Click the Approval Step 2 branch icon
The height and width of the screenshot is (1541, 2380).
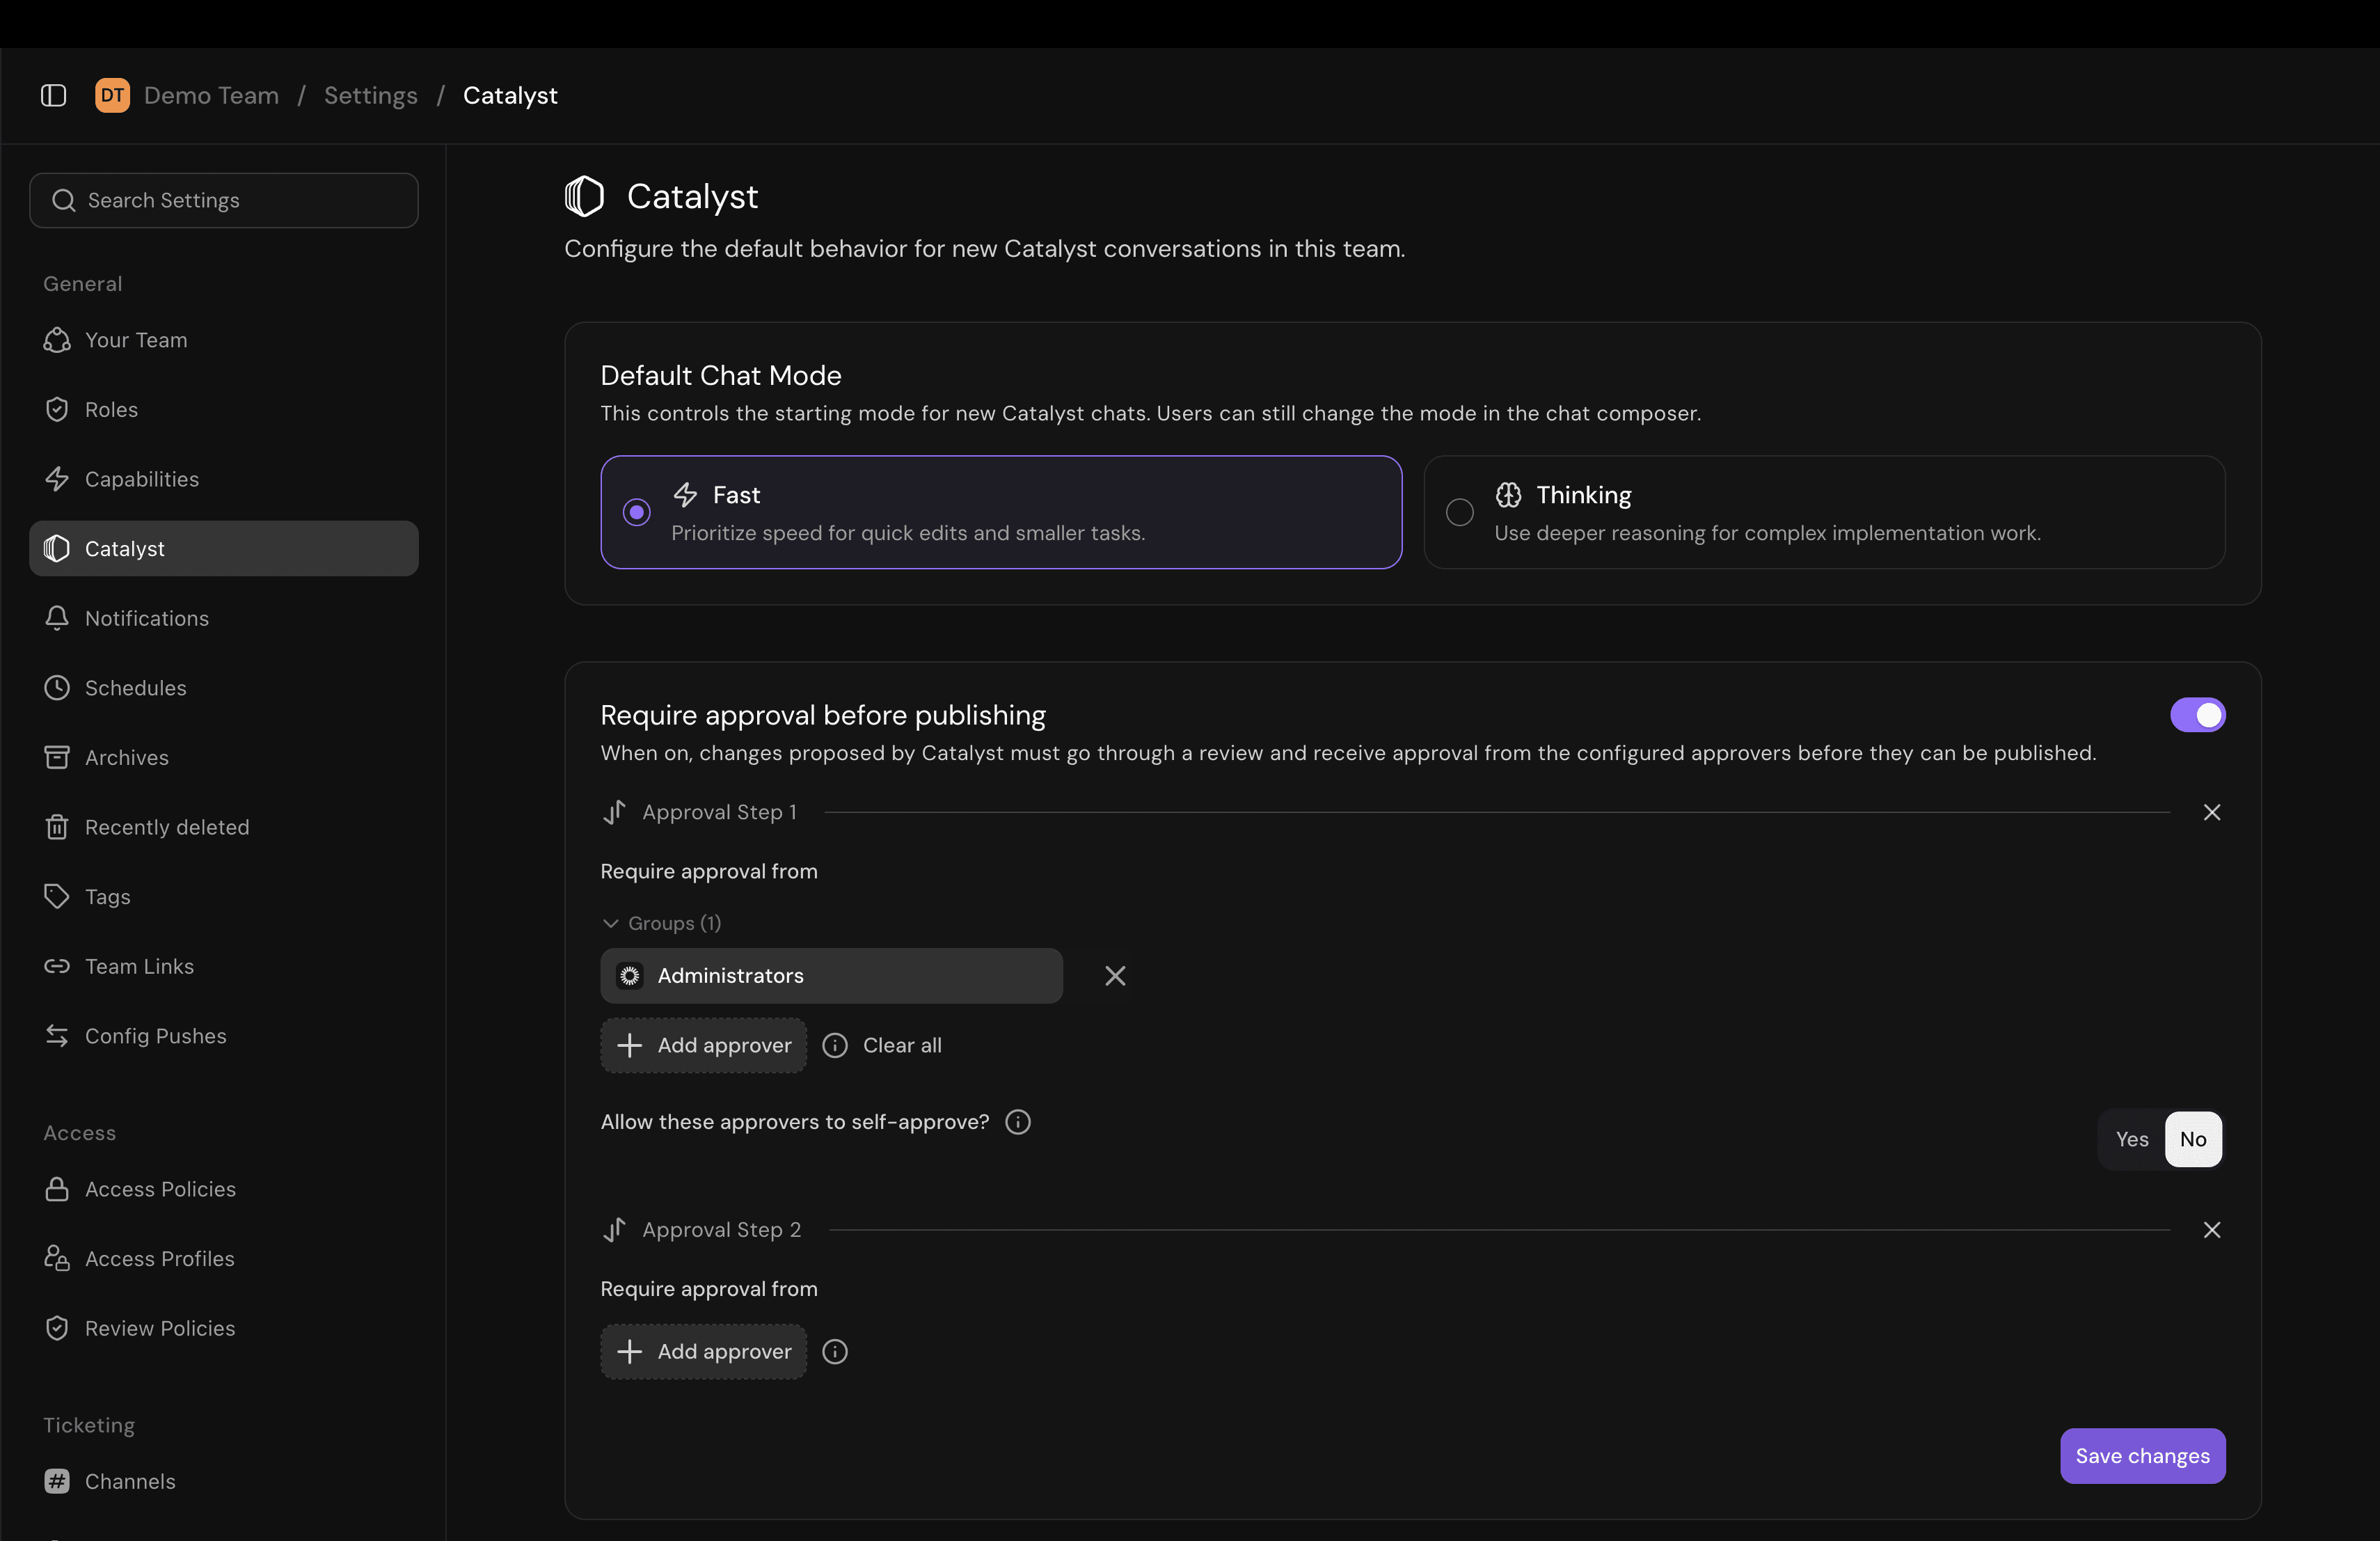click(614, 1229)
